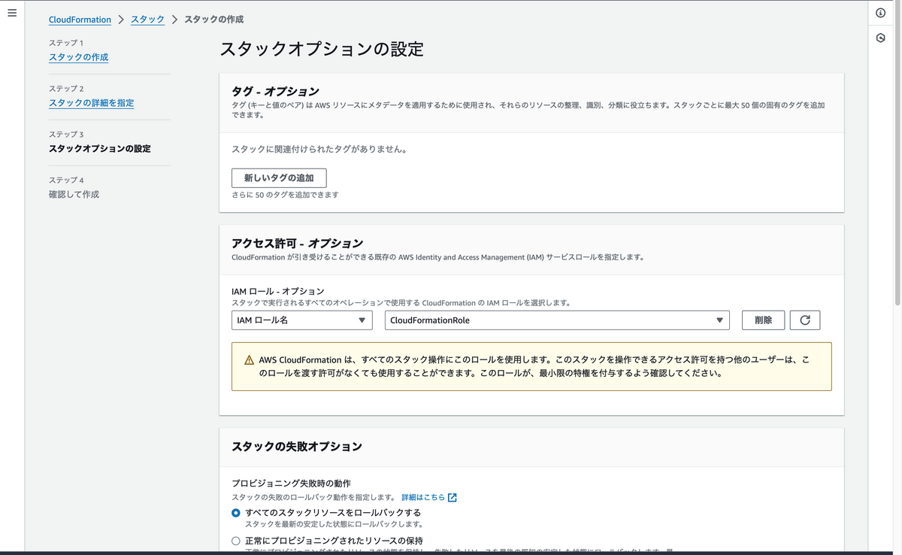902x555 pixels.
Task: Click the 削除 button for IAM role
Action: pos(763,320)
